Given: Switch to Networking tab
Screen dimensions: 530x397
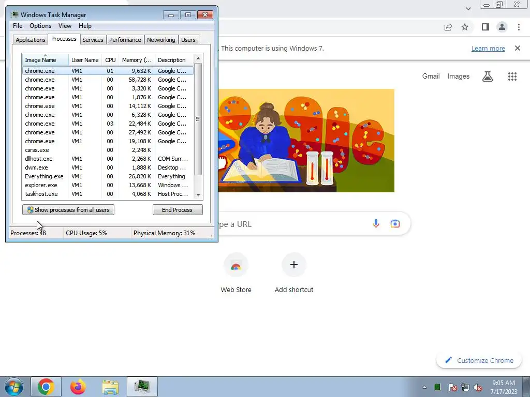Looking at the screenshot, I should 161,40.
